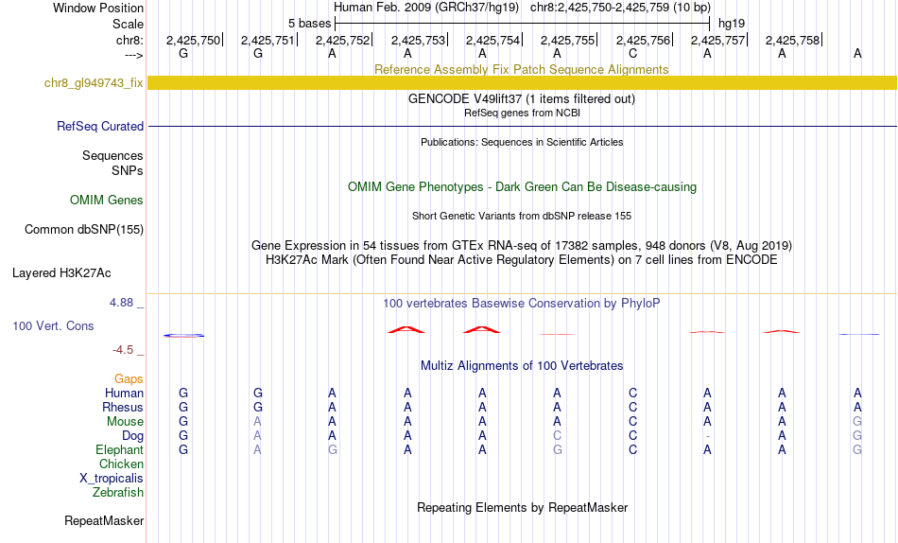This screenshot has width=898, height=543.
Task: Click the Window Position label
Action: (x=98, y=8)
